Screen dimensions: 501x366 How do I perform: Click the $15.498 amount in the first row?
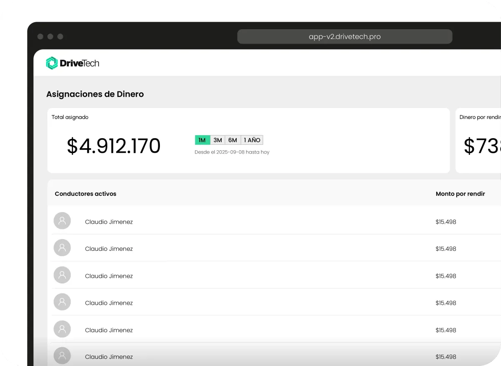pos(446,222)
